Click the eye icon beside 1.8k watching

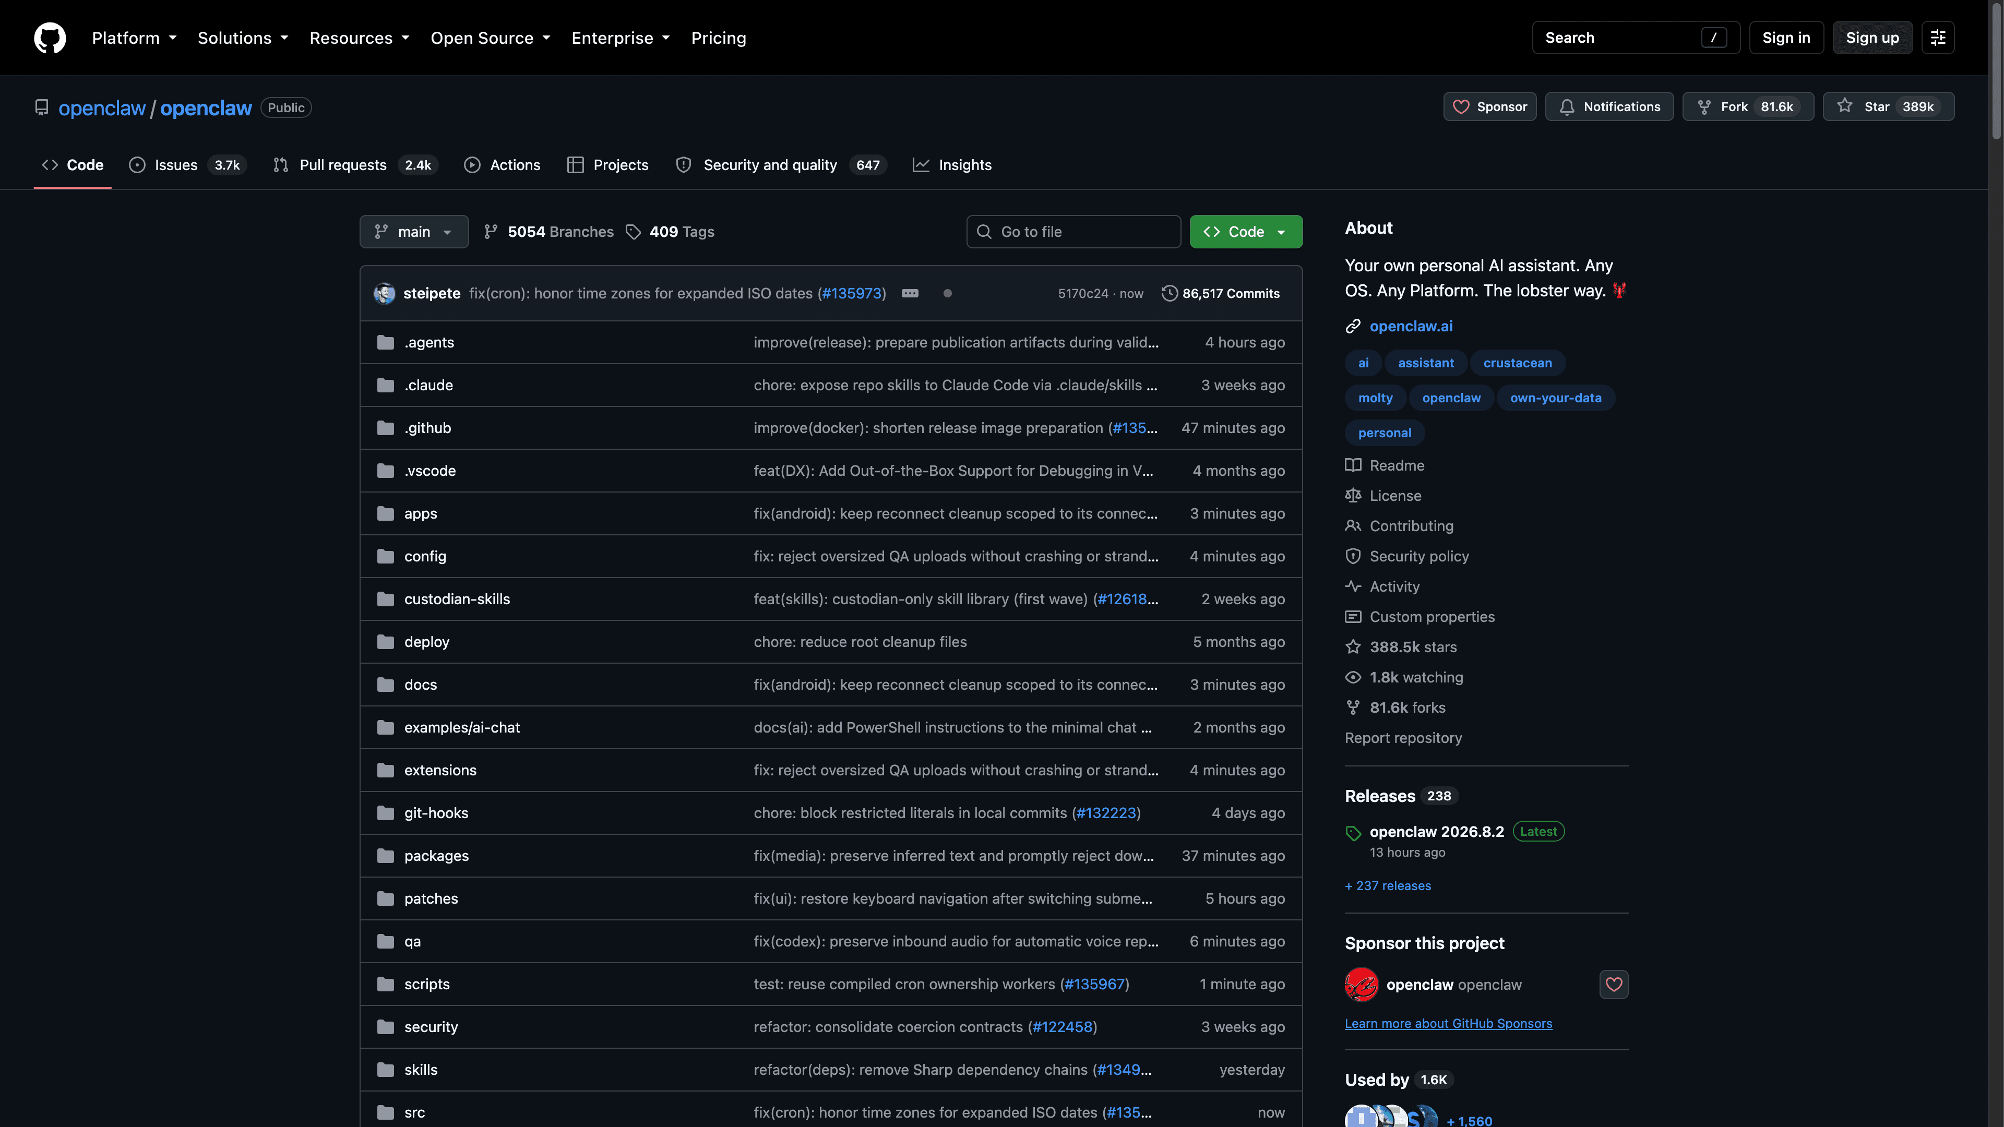pyautogui.click(x=1353, y=677)
